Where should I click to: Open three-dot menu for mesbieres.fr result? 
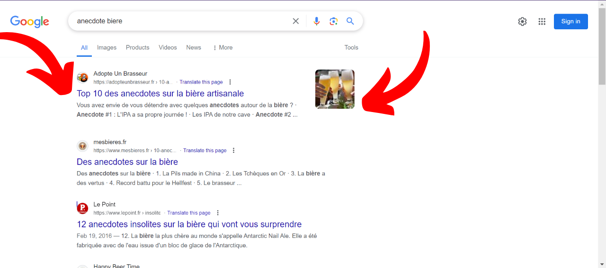(x=234, y=151)
